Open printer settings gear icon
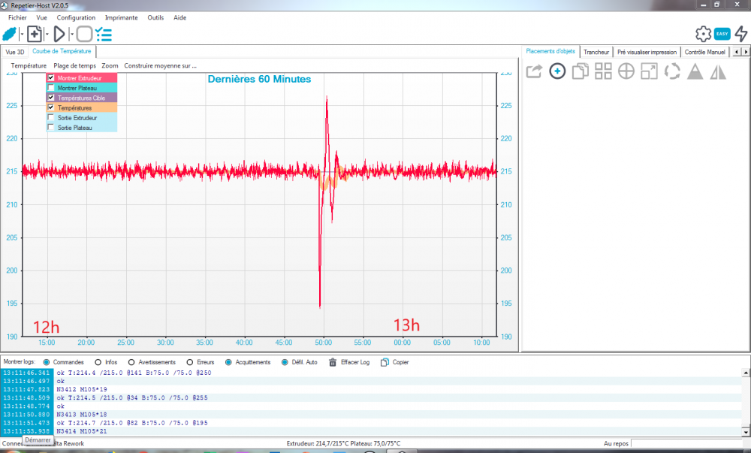 pos(703,34)
